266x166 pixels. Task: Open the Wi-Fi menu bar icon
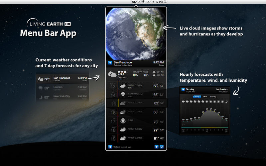coord(144,2)
